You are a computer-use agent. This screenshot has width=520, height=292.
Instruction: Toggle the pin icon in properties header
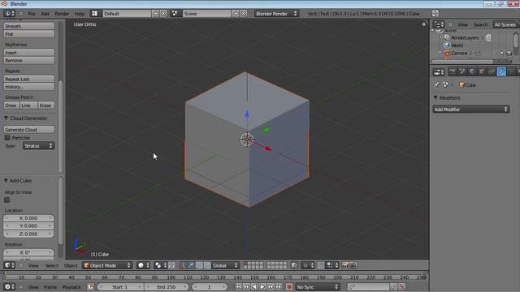[436, 85]
